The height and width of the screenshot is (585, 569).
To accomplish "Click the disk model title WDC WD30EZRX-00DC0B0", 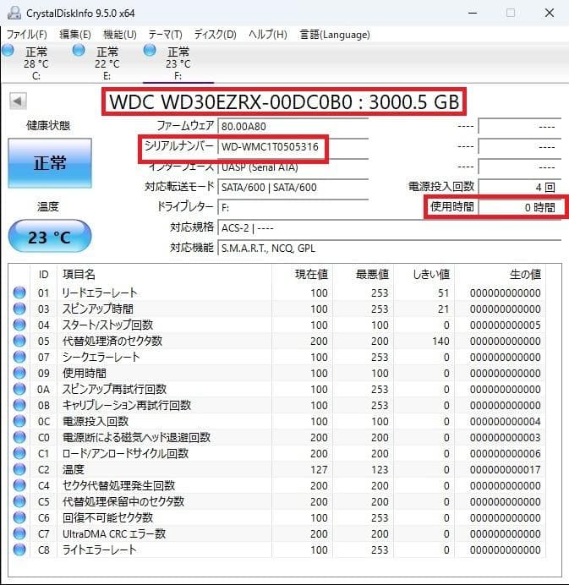I will click(231, 101).
